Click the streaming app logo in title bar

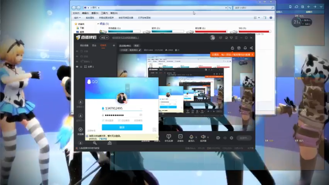86,37
